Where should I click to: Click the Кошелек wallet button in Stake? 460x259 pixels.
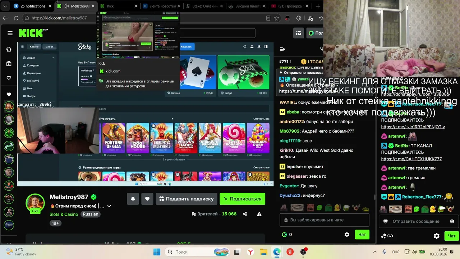[x=187, y=46]
